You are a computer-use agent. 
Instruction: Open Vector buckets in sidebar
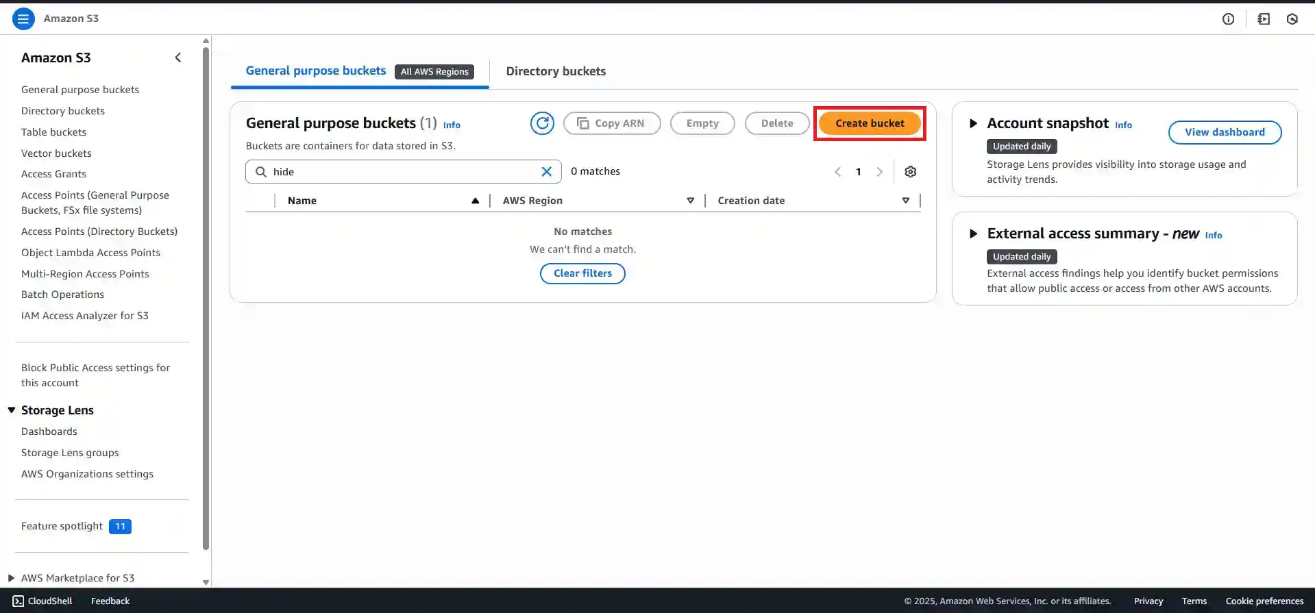click(x=56, y=153)
